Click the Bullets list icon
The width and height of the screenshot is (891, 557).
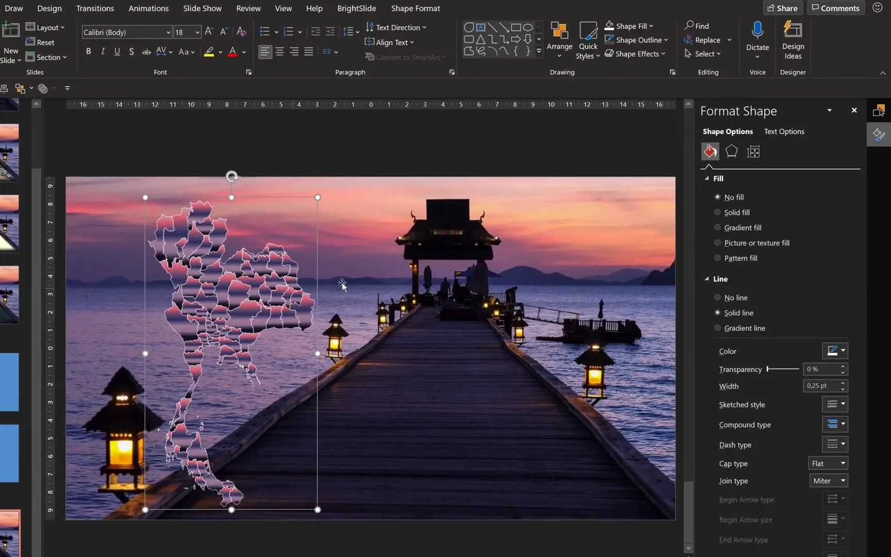coord(265,32)
